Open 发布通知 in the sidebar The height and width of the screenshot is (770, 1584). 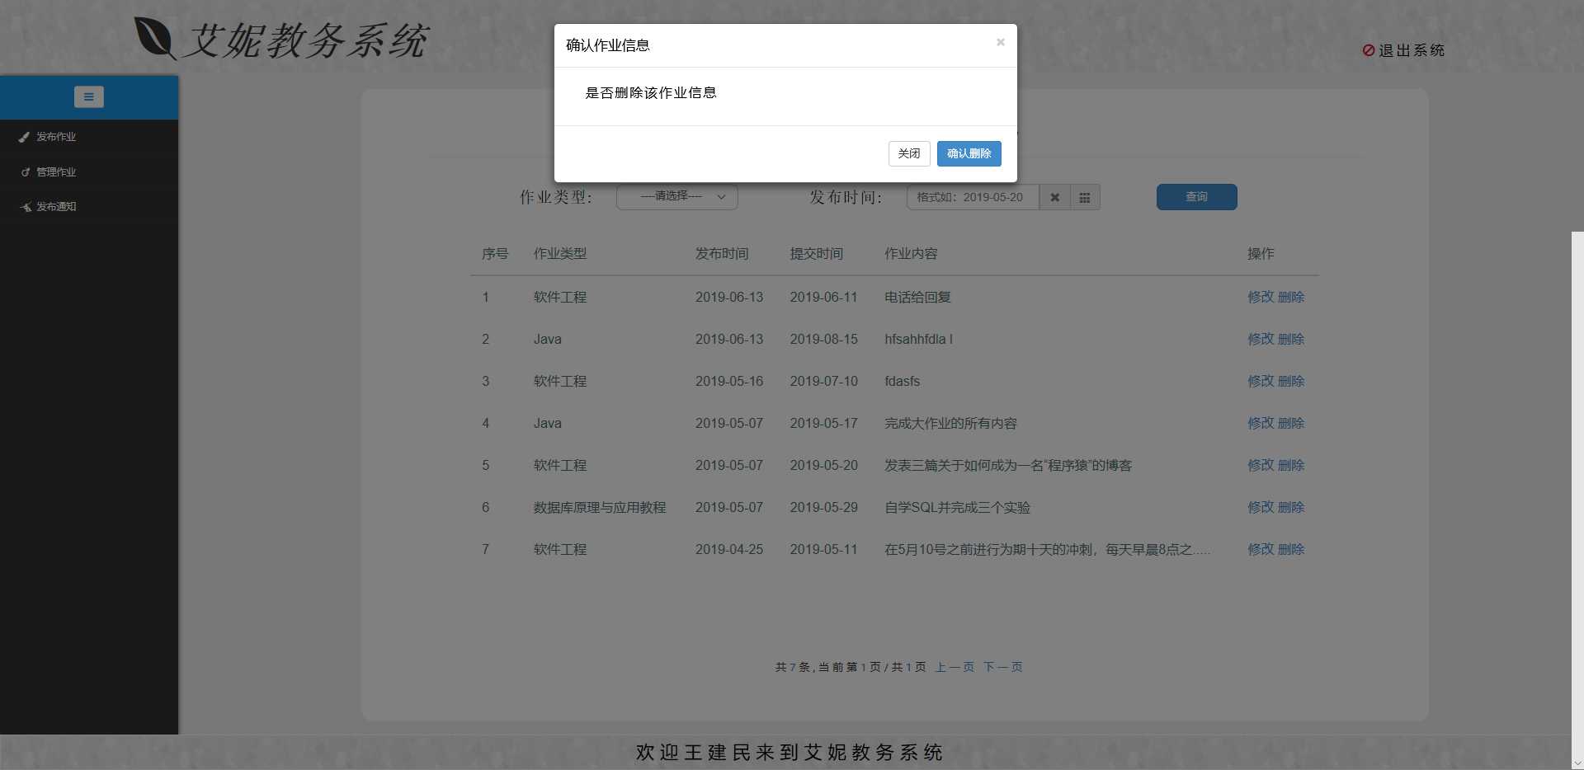56,207
